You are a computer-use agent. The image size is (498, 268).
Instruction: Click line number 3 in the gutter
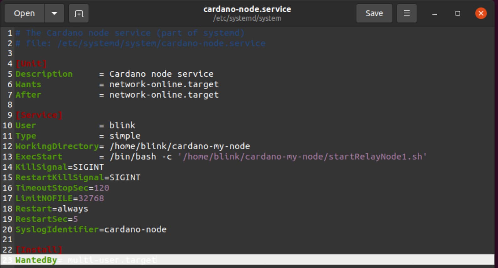(x=10, y=53)
